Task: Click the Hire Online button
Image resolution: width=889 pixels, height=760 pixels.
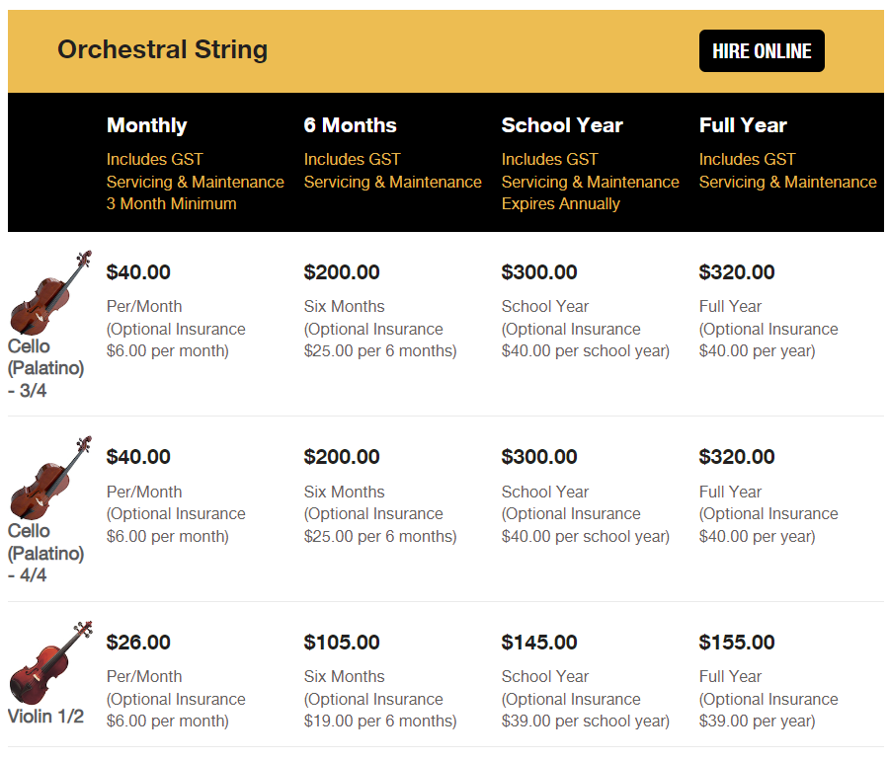Action: click(x=762, y=51)
